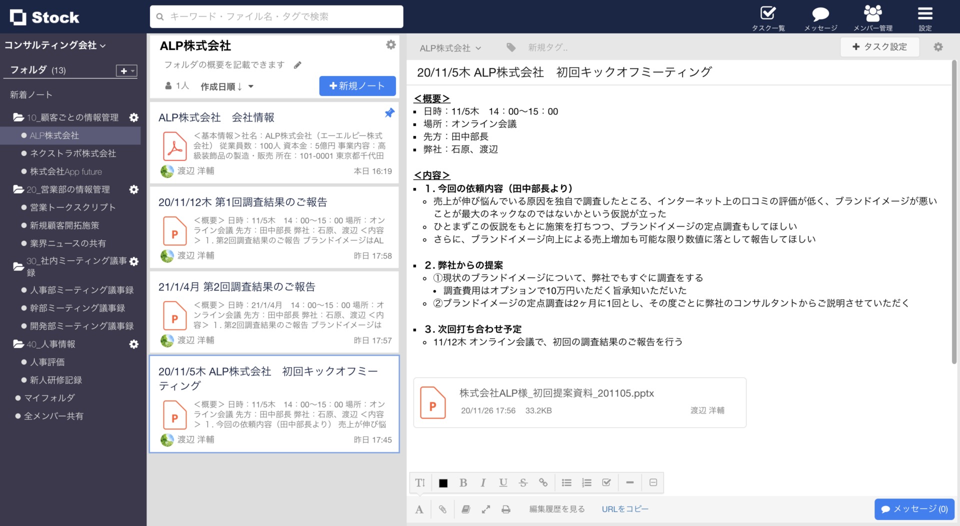Click the tag icon in note header
Screen dimensions: 960x526
click(x=511, y=47)
